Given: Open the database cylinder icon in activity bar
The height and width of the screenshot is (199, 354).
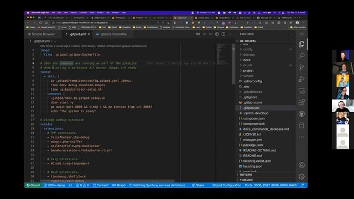Looking at the screenshot, I should (x=301, y=125).
